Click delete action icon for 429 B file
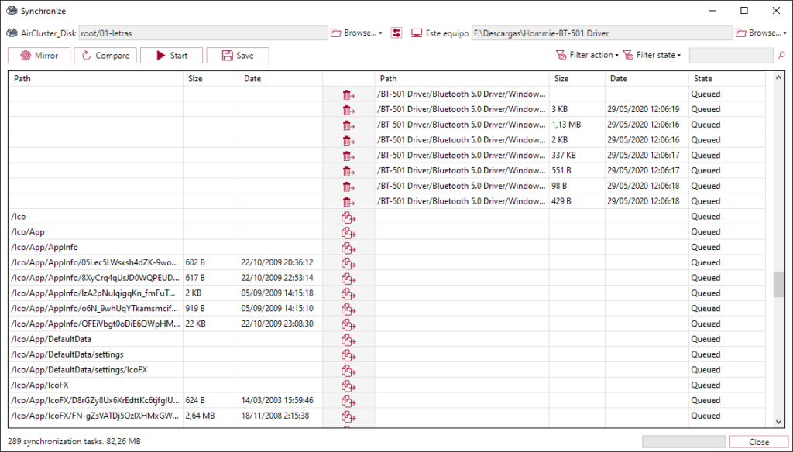The image size is (793, 452). coord(348,201)
